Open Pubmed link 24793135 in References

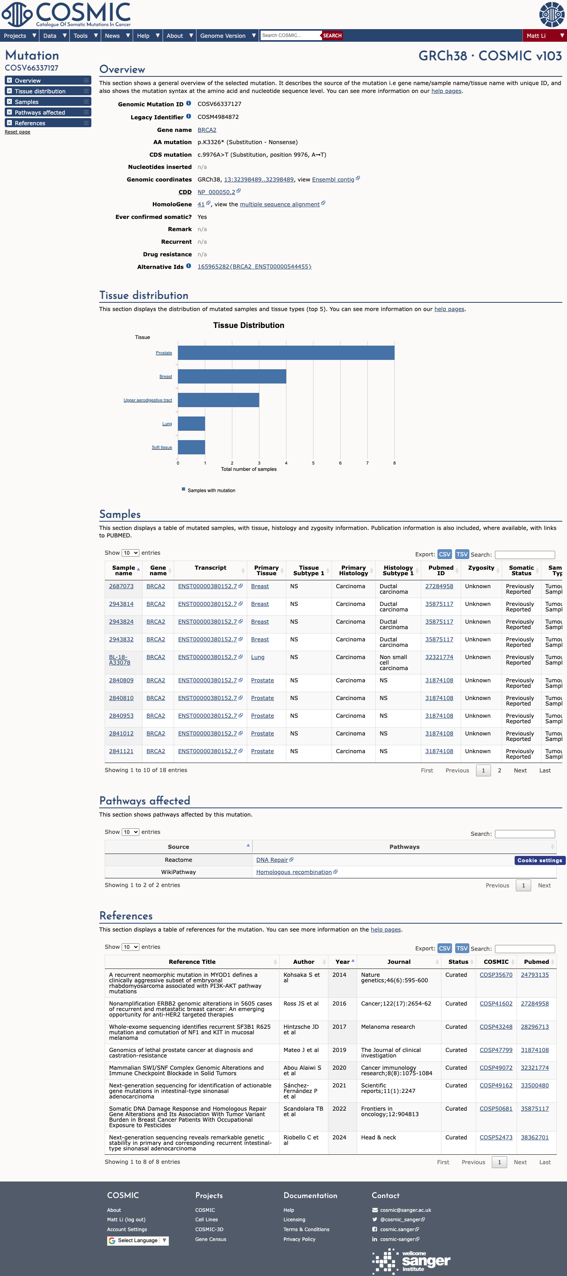pyautogui.click(x=535, y=974)
